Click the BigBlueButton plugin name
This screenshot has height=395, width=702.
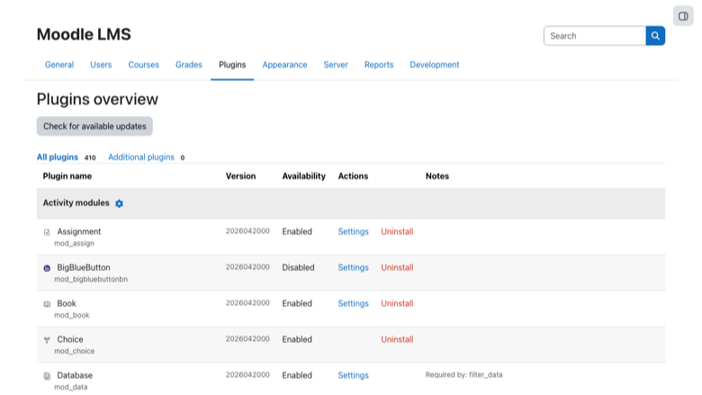point(84,267)
